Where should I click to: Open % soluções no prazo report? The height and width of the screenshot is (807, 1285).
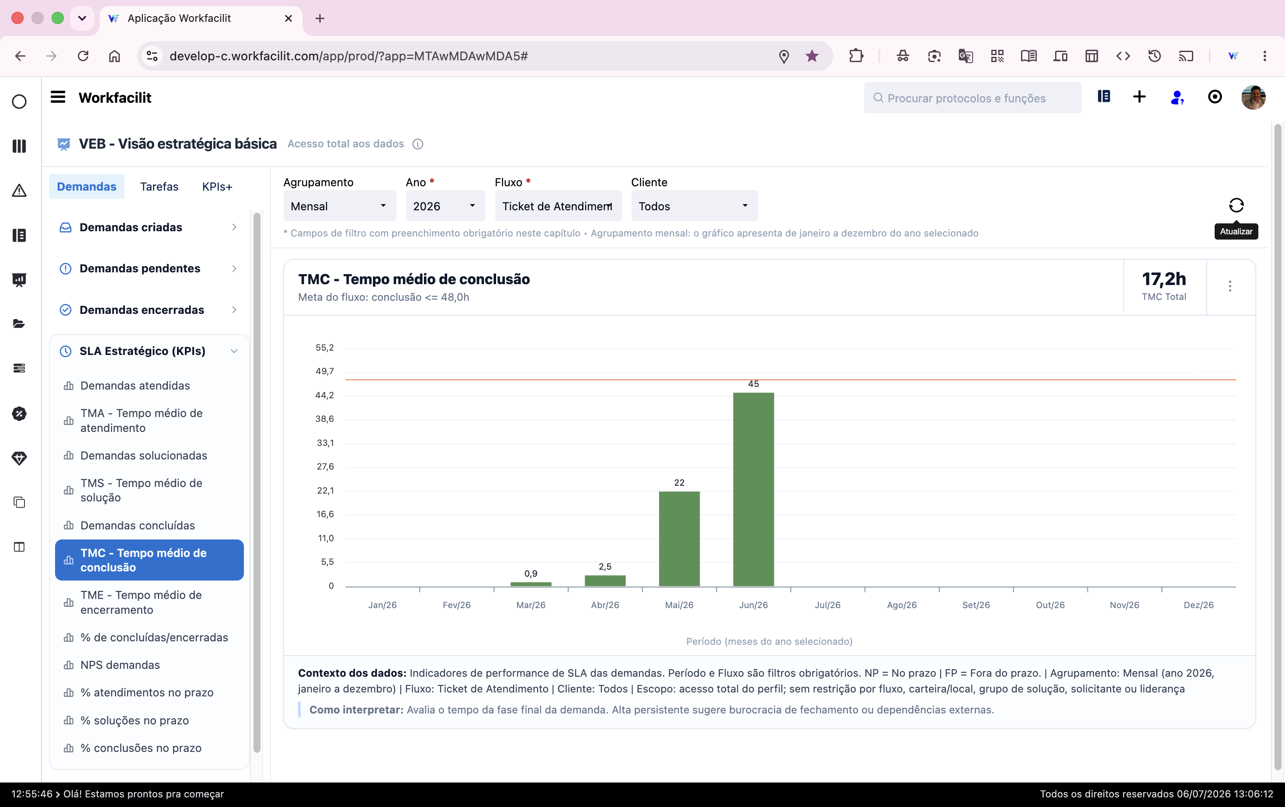click(x=149, y=720)
